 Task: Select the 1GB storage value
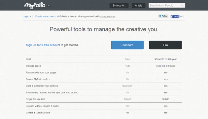click(127, 66)
